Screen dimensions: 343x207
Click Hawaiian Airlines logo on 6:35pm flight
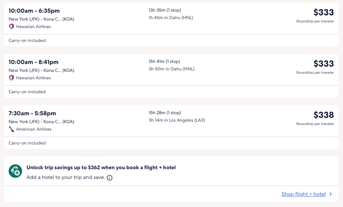12,27
